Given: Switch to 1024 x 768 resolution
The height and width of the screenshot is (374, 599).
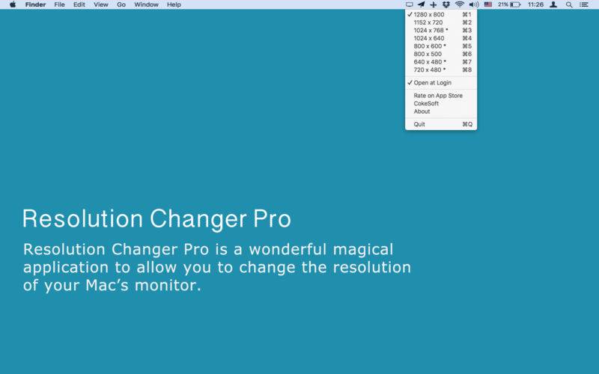Looking at the screenshot, I should pos(441,30).
